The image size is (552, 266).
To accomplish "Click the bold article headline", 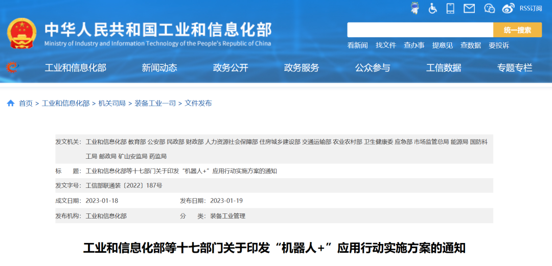I will [x=274, y=248].
